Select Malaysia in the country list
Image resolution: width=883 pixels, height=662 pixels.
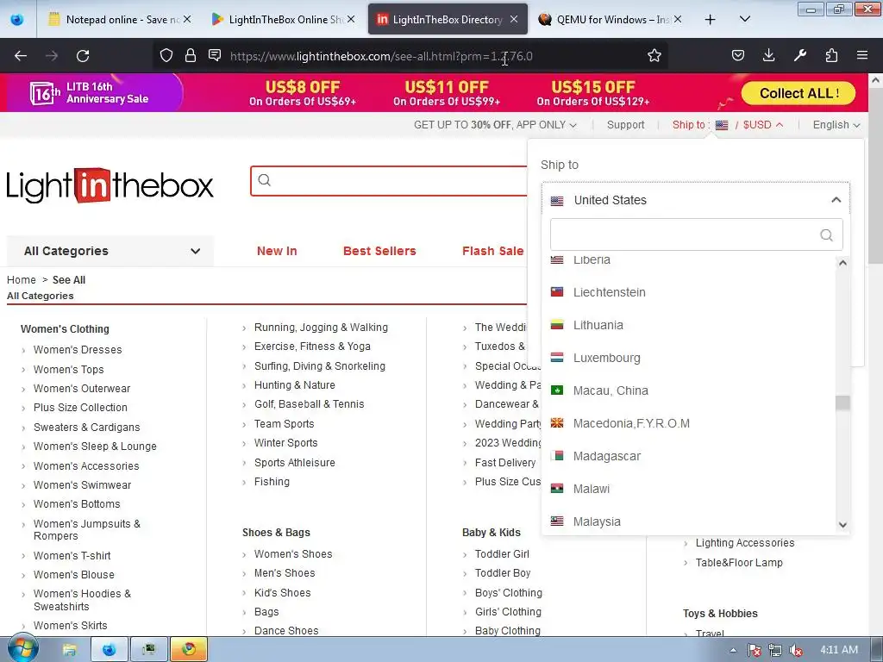597,521
